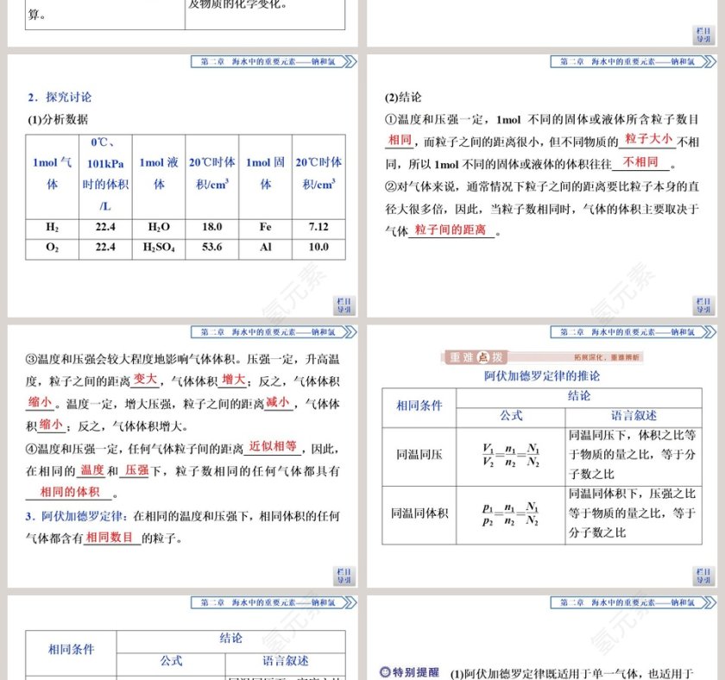
Task: Expand the chevrons on the bottom-right slide header
Action: [703, 602]
